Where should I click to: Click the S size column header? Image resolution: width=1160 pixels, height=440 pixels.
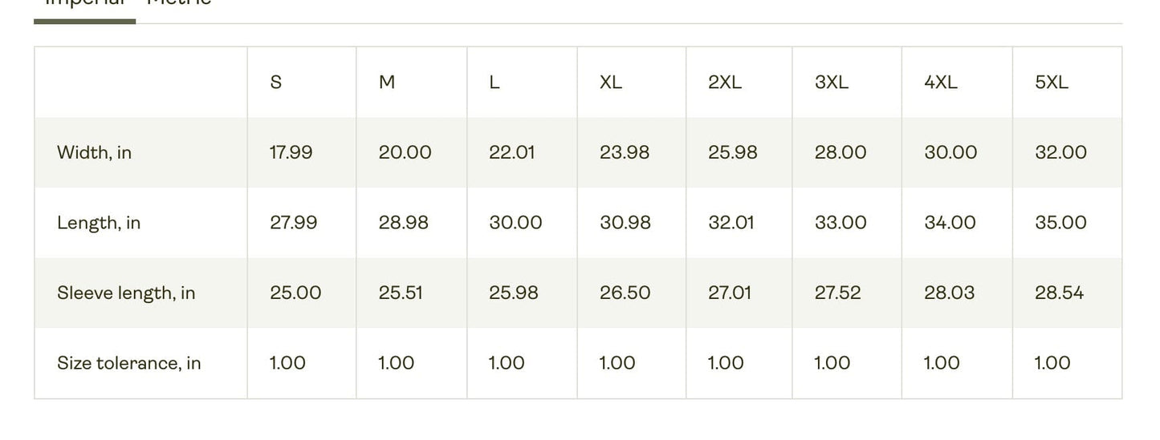coord(276,83)
